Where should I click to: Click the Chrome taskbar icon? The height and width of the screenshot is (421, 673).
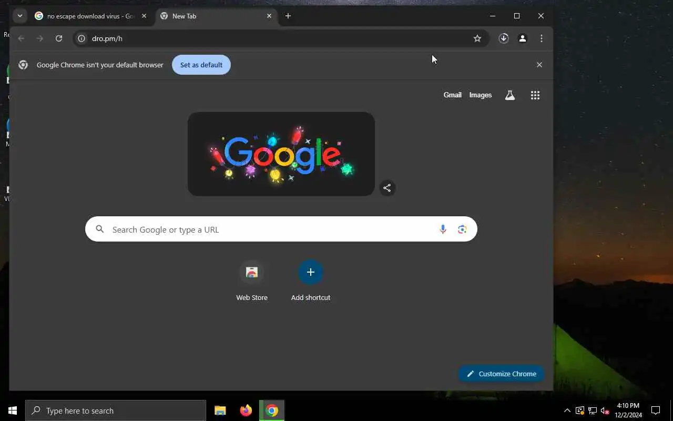(x=272, y=410)
